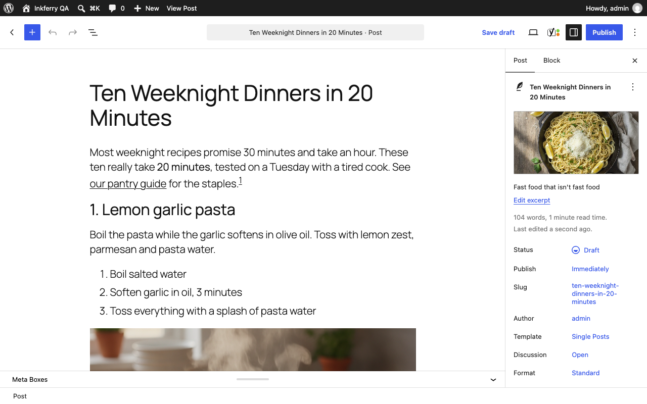The height and width of the screenshot is (404, 647).
Task: Click the Publish button
Action: pos(604,32)
